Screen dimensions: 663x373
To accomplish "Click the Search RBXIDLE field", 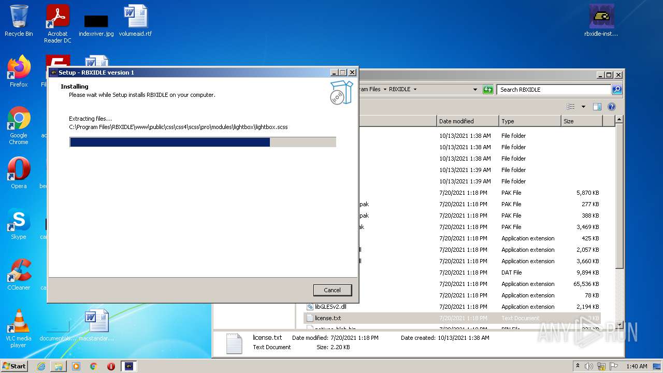I will point(554,89).
